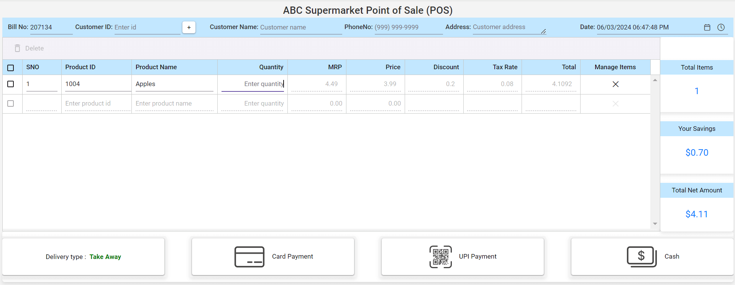
Task: Open the clock time picker icon
Action: pyautogui.click(x=721, y=27)
